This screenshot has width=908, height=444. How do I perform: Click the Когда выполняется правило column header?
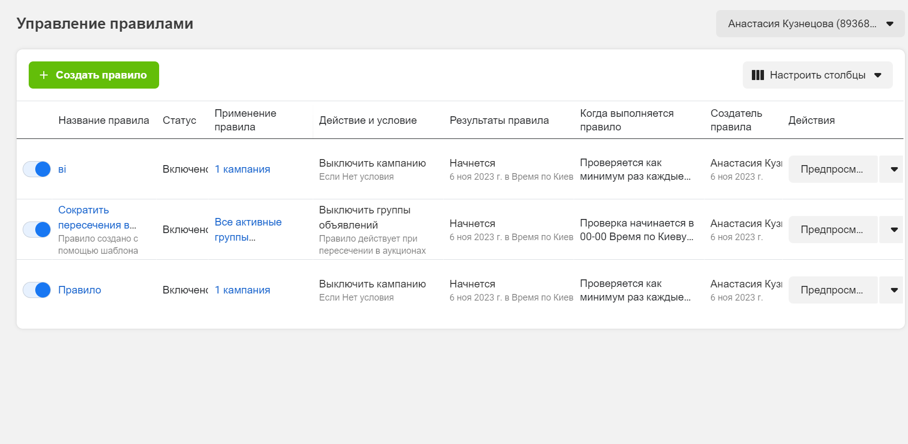pos(626,120)
